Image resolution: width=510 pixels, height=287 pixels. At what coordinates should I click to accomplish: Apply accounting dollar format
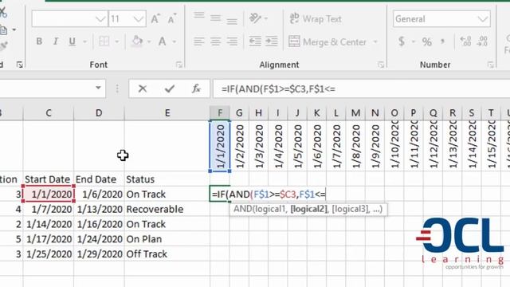pos(402,41)
